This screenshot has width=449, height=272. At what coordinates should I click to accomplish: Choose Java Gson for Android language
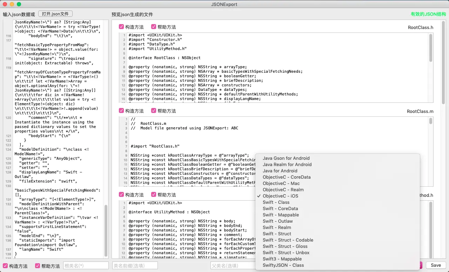(x=337, y=158)
